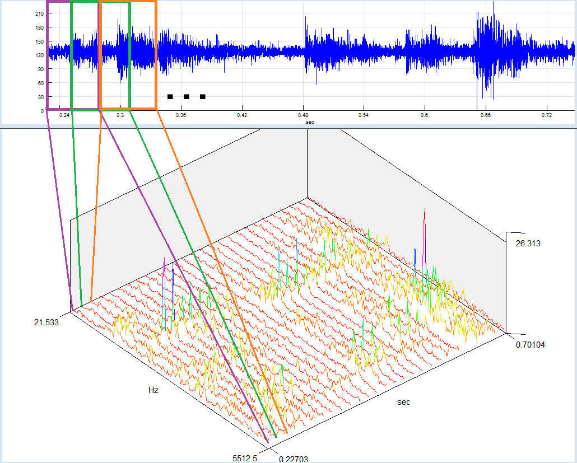Click the last black square marker
The width and height of the screenshot is (577, 463).
(x=203, y=97)
